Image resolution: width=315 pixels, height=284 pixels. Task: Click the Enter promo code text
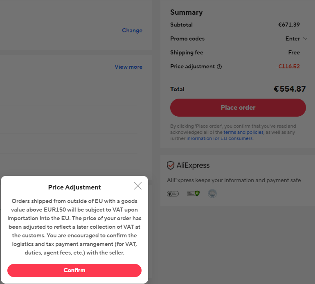(x=292, y=39)
